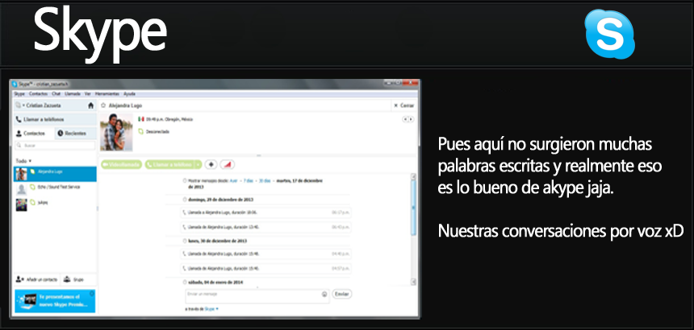Image resolution: width=694 pixels, height=330 pixels.
Task: Show messages from Ayer
Action: (x=233, y=181)
